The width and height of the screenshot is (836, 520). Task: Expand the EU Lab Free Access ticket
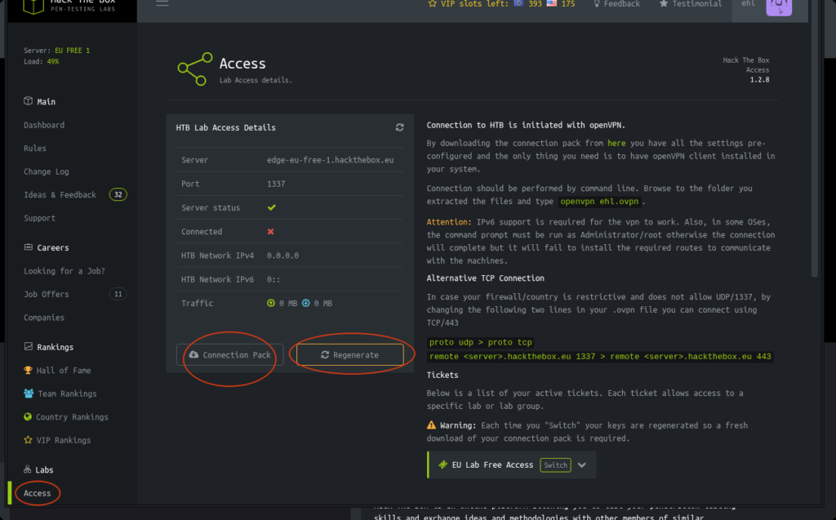click(582, 465)
